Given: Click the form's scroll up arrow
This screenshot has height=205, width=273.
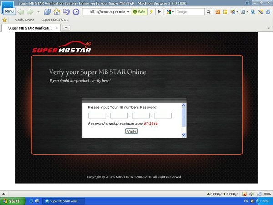Looking at the screenshot, I should pos(183,105).
